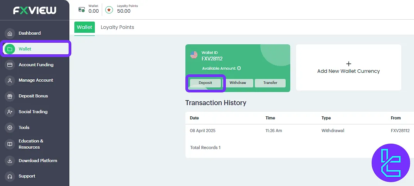The image size is (414, 186).
Task: Click the Social Trading user-plus icon
Action: [10, 112]
